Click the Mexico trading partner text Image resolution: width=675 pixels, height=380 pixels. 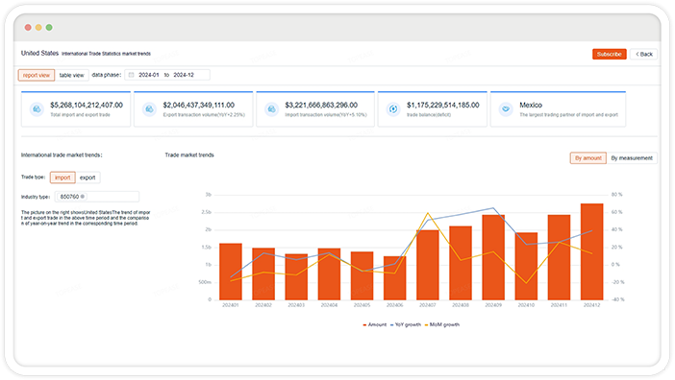coord(531,106)
